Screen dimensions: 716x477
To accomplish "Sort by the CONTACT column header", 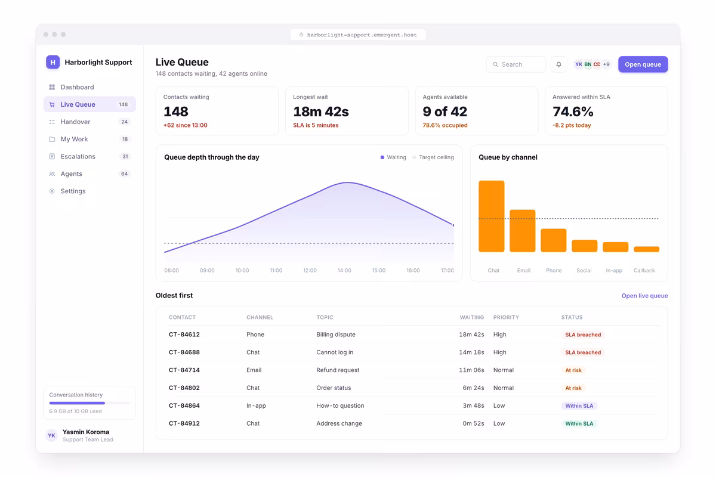I will click(x=182, y=317).
